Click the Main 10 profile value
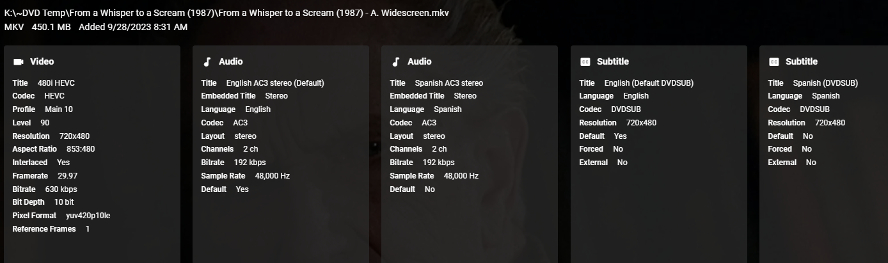 pos(59,109)
